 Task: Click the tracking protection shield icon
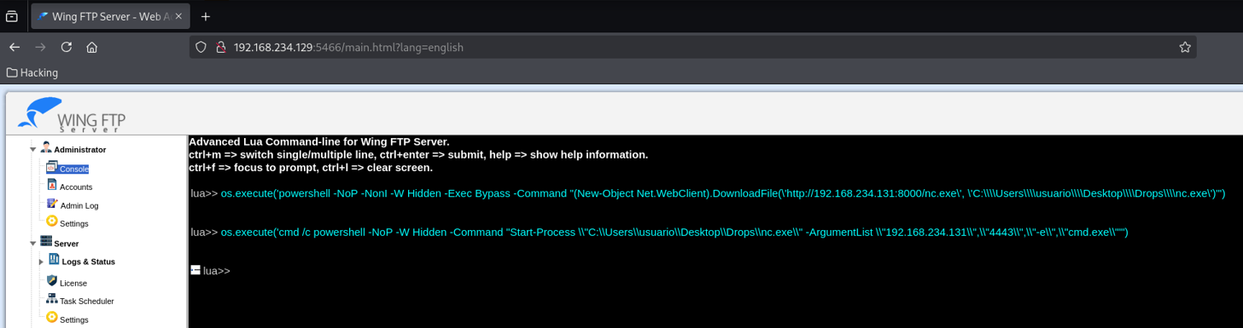pyautogui.click(x=201, y=47)
